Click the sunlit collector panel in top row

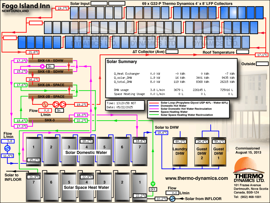click(x=234, y=13)
